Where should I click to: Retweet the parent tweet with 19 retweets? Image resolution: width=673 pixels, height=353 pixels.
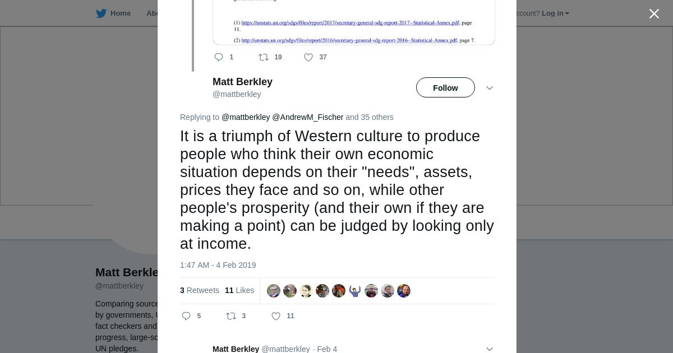pos(264,57)
